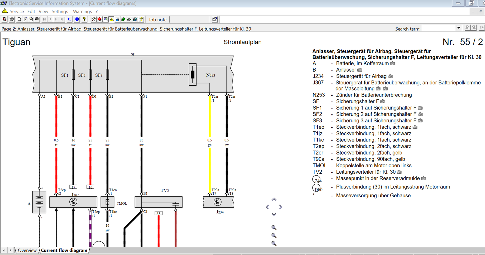Click camera icon next to Anlasser
The width and height of the screenshot is (485, 255).
(x=360, y=70)
